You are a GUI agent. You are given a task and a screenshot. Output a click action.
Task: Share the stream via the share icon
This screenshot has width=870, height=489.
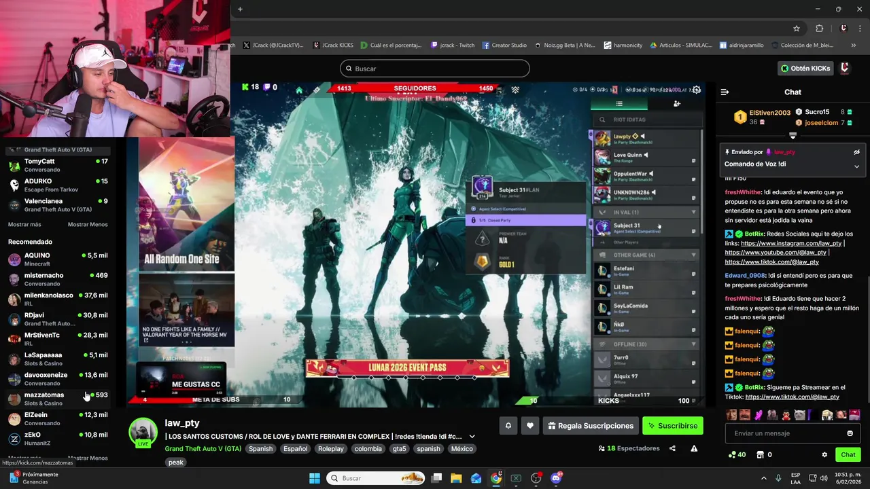point(672,448)
